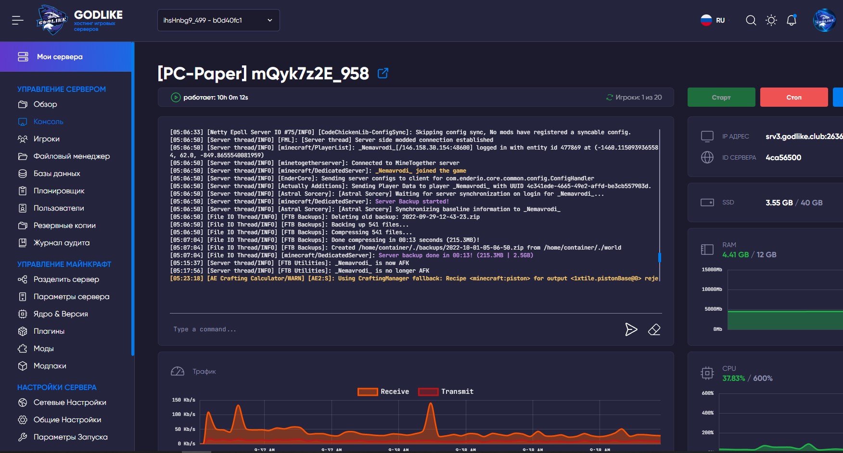Click the running status play icon
This screenshot has width=843, height=453.
(176, 98)
